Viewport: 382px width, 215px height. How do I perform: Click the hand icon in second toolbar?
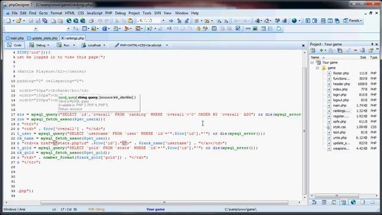[x=198, y=29]
